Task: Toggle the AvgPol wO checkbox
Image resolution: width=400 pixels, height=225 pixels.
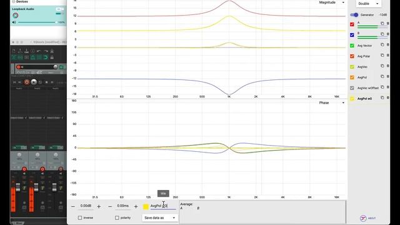Action: coord(352,99)
